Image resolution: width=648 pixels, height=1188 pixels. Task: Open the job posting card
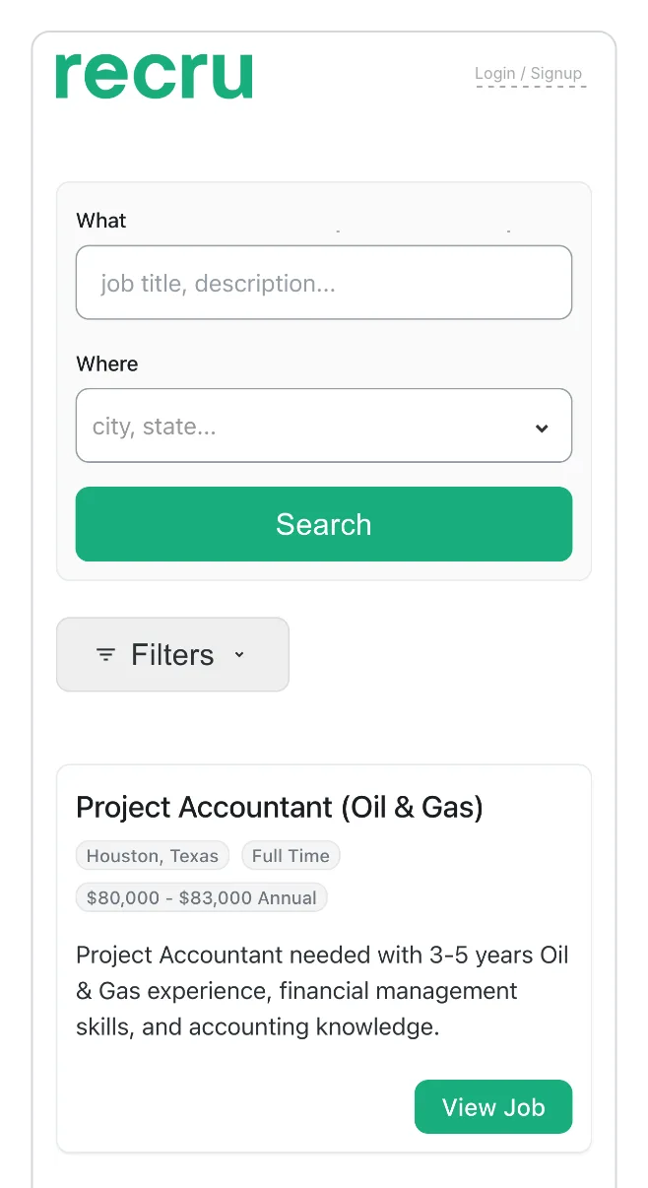pyautogui.click(x=324, y=956)
